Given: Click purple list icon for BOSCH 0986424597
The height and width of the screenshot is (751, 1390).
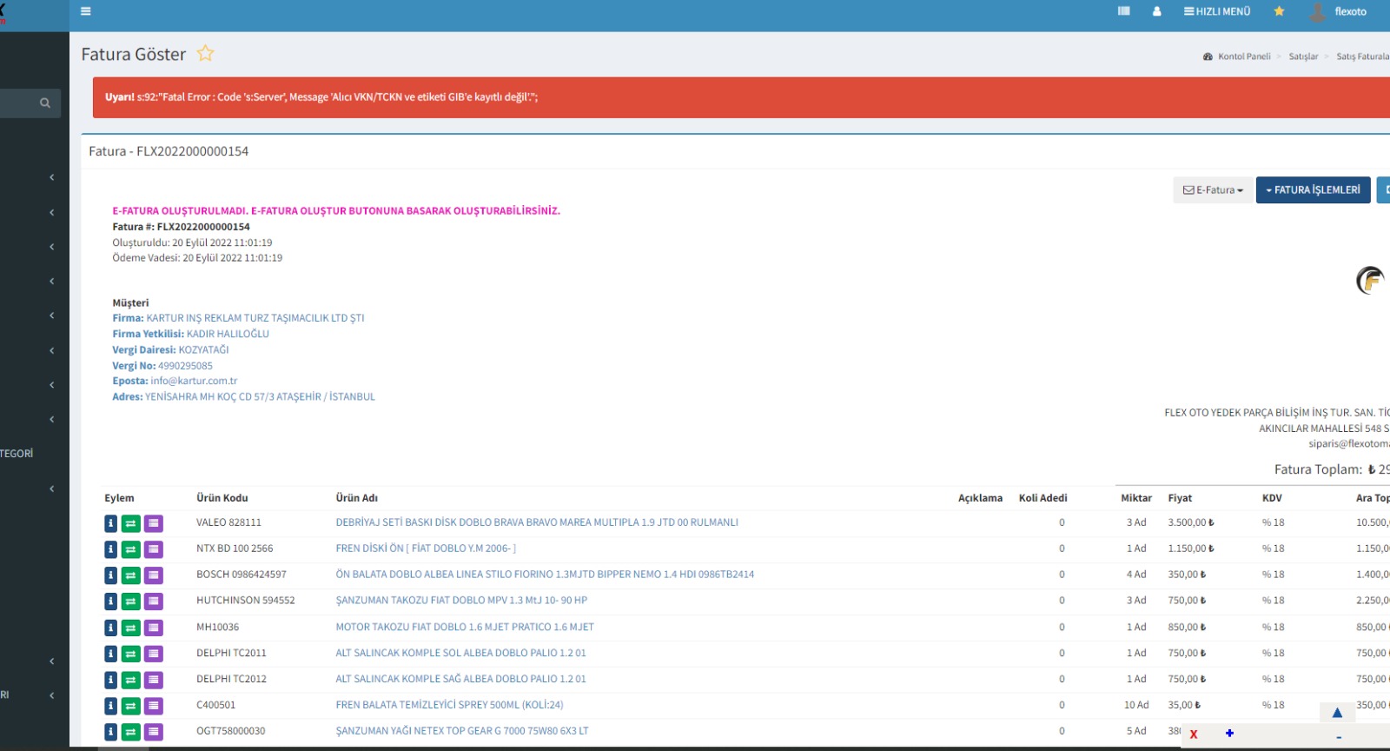Looking at the screenshot, I should coord(154,575).
